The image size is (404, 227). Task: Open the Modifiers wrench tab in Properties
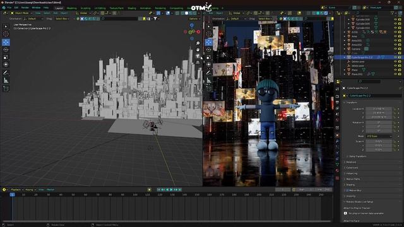click(337, 141)
